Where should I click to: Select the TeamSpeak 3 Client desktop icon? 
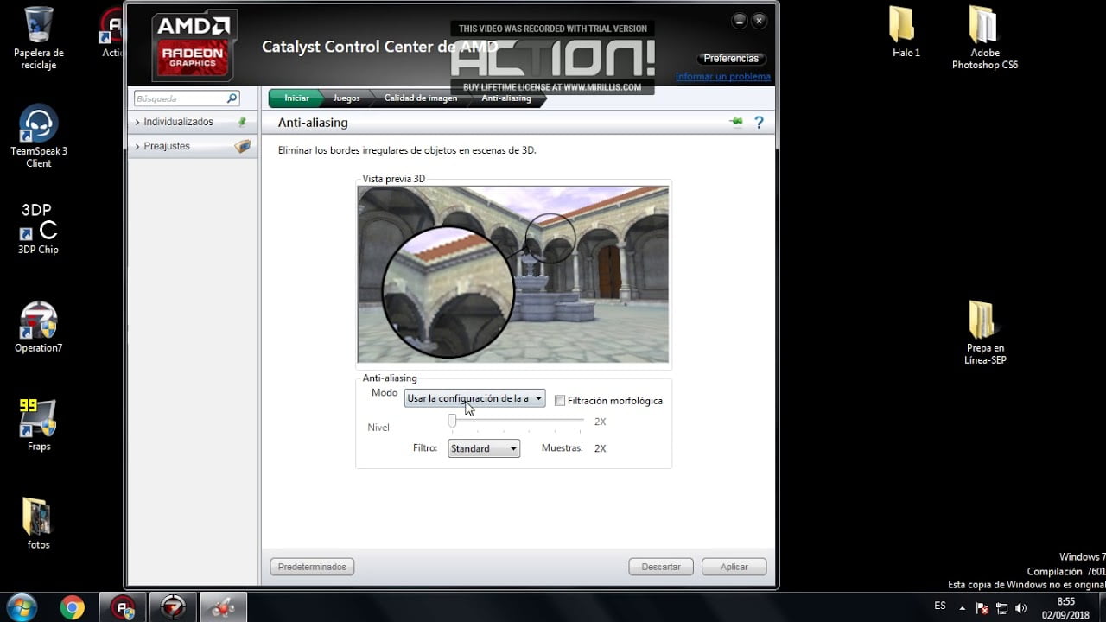click(x=39, y=136)
